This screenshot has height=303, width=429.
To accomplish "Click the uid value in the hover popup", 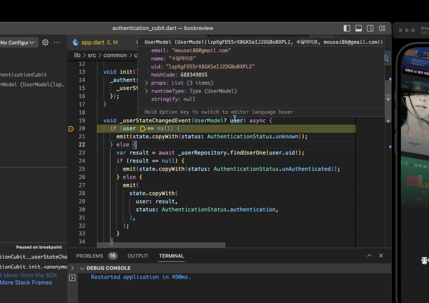I will (210, 67).
